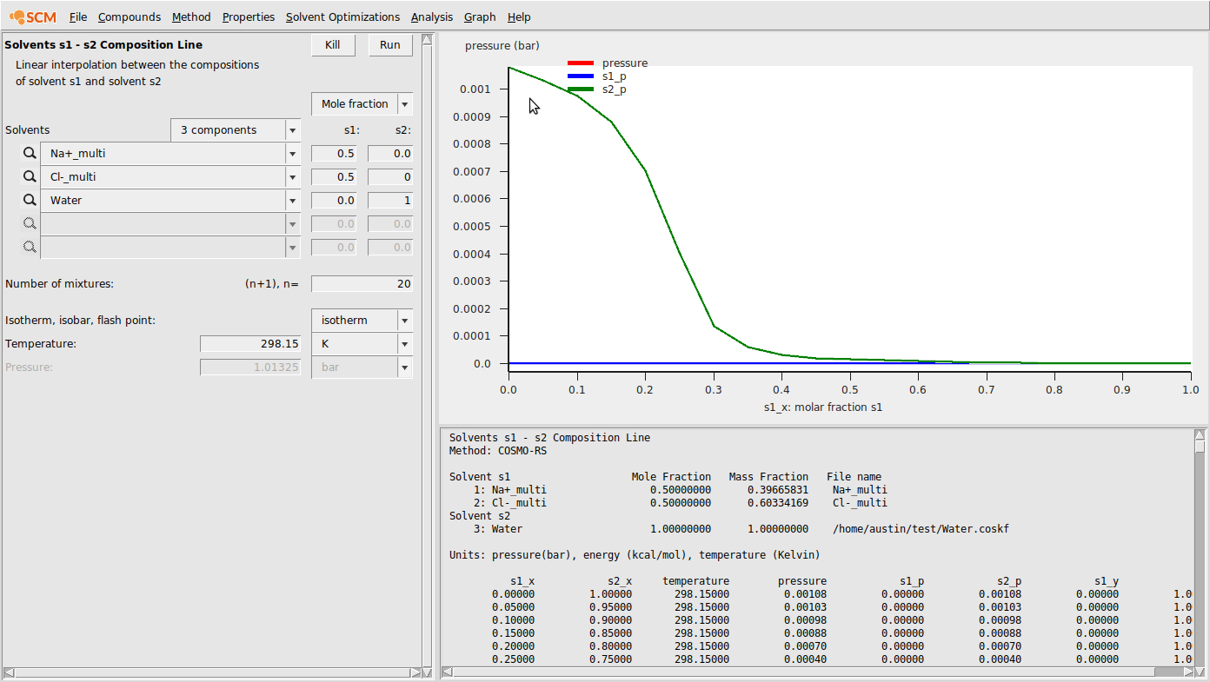Click 'Isotherm, isobar, flash point:' label
Screen dimensions: 1210x682
coord(80,320)
